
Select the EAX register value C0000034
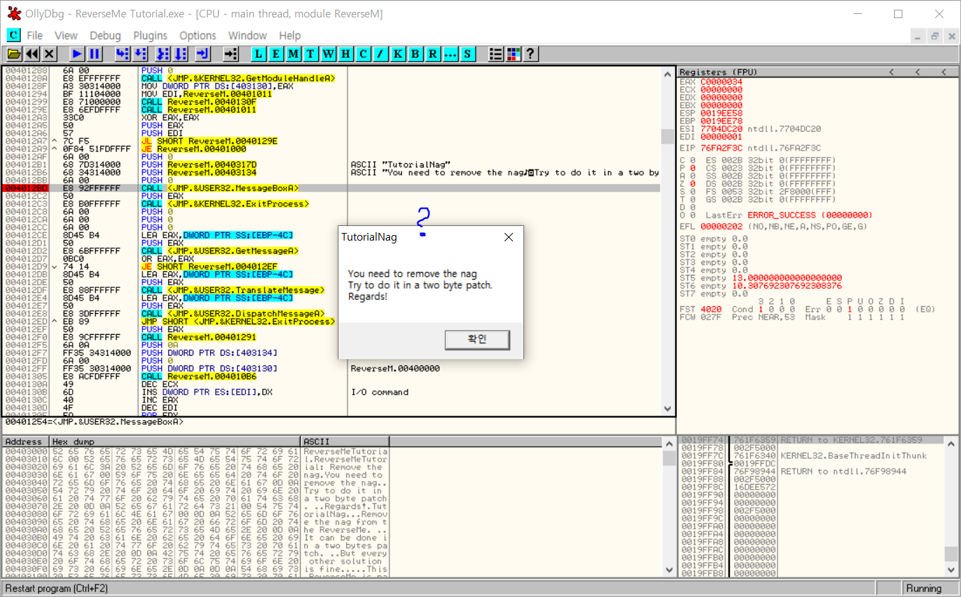click(722, 82)
